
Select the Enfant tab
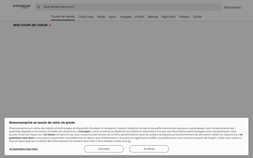[x=140, y=17]
